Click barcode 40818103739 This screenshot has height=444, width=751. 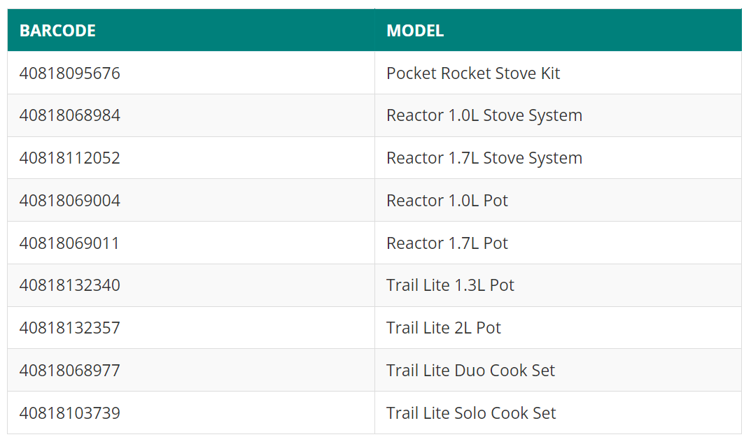click(70, 413)
